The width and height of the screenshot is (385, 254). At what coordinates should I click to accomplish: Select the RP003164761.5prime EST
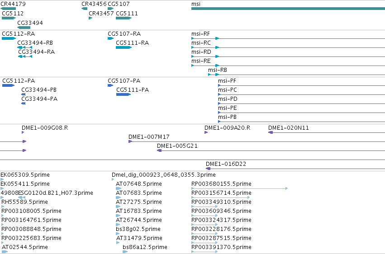(x=3, y=225)
